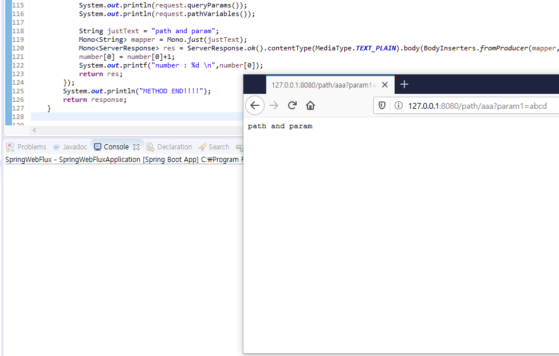Viewport: 559px width, 356px height.
Task: Click fromProducer method in line 120
Action: tap(503, 48)
